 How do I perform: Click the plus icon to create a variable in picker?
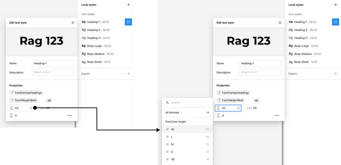[x=208, y=112]
